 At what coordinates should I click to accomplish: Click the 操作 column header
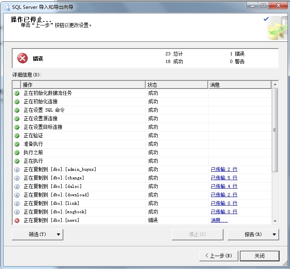(x=83, y=85)
